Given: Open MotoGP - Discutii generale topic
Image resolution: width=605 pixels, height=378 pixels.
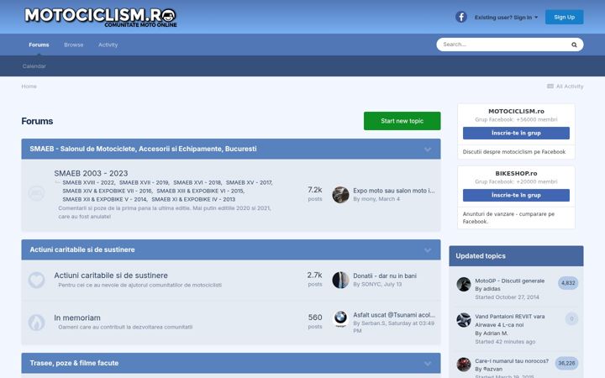Looking at the screenshot, I should pyautogui.click(x=510, y=281).
